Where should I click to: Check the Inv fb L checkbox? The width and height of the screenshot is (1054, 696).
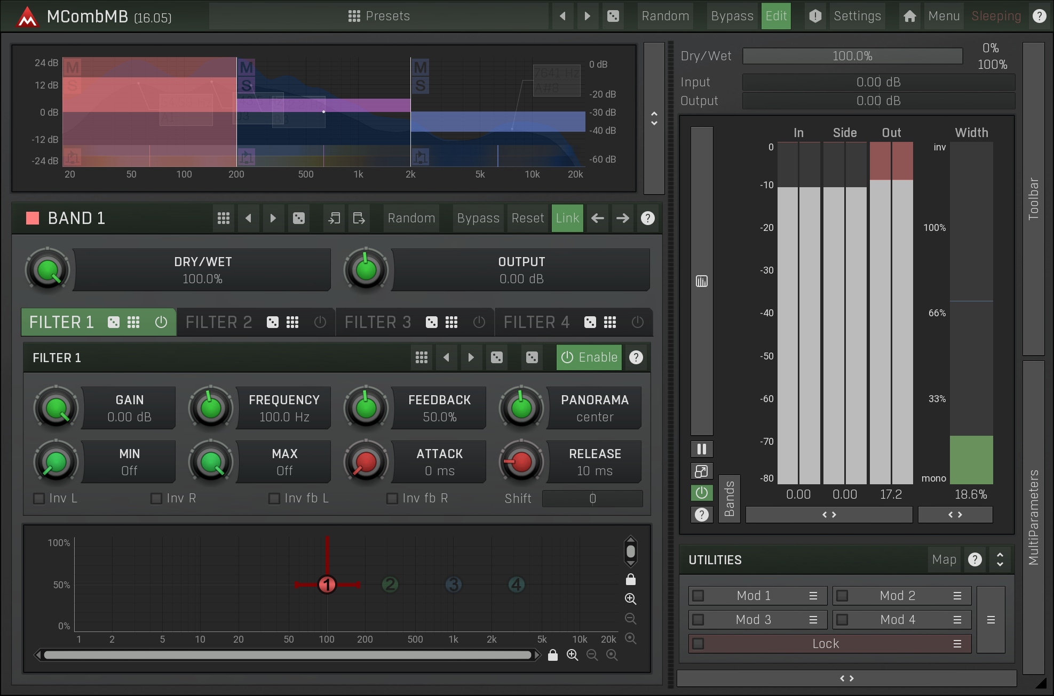(x=274, y=499)
